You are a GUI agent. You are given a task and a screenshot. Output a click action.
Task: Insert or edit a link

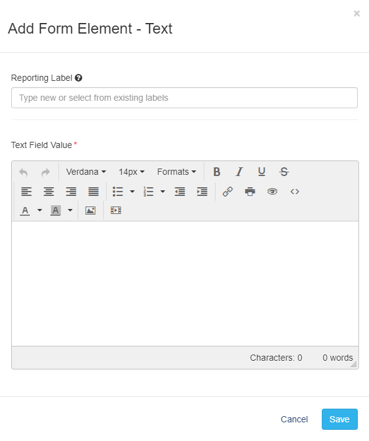pyautogui.click(x=227, y=192)
